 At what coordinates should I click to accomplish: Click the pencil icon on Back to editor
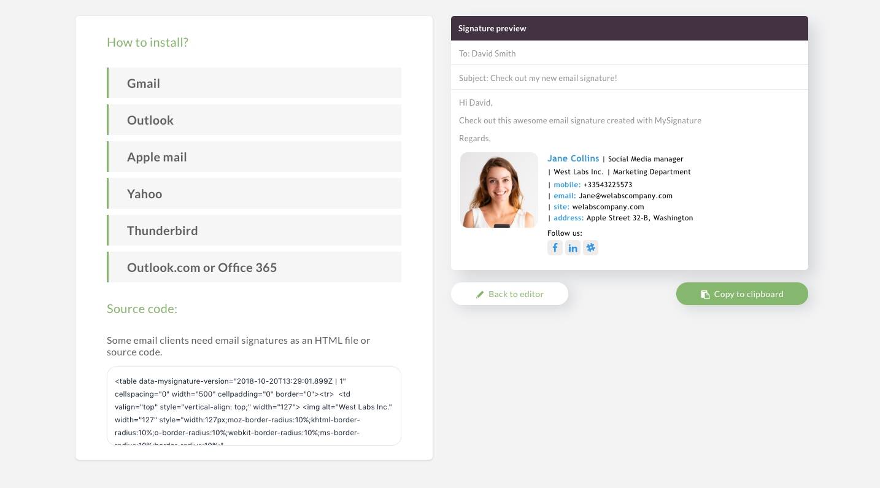(481, 294)
